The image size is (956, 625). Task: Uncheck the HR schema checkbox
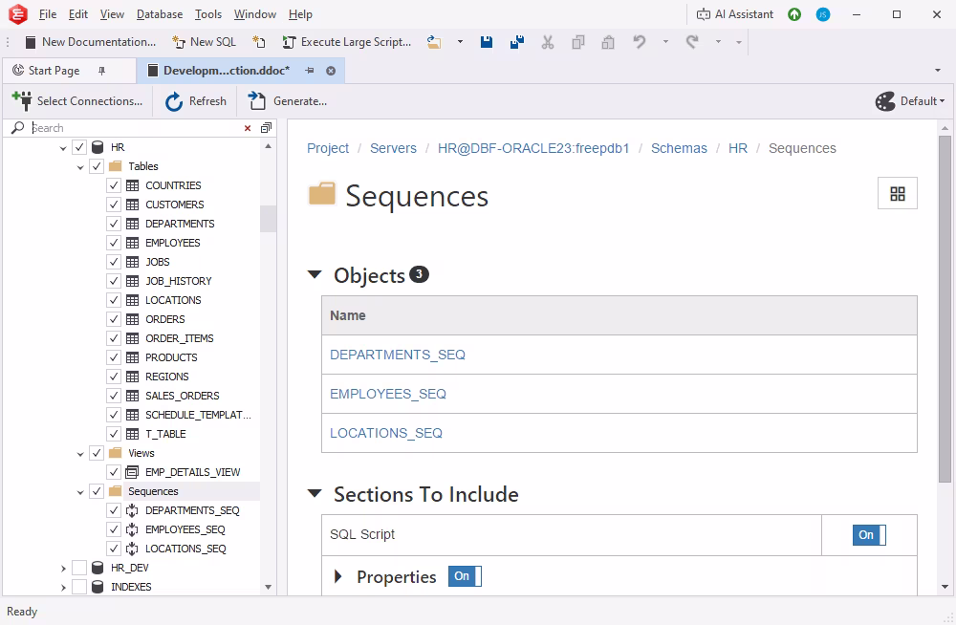[79, 147]
